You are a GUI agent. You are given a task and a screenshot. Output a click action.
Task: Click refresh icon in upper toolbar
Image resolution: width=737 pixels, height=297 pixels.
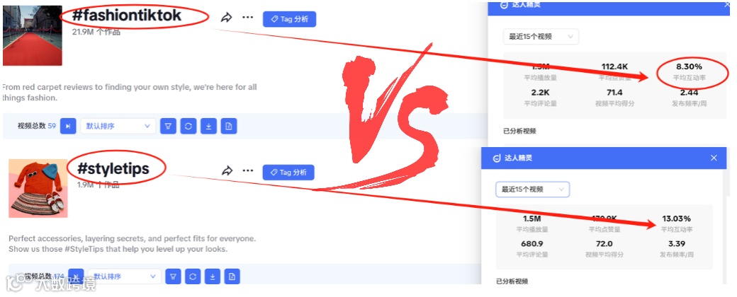click(188, 126)
